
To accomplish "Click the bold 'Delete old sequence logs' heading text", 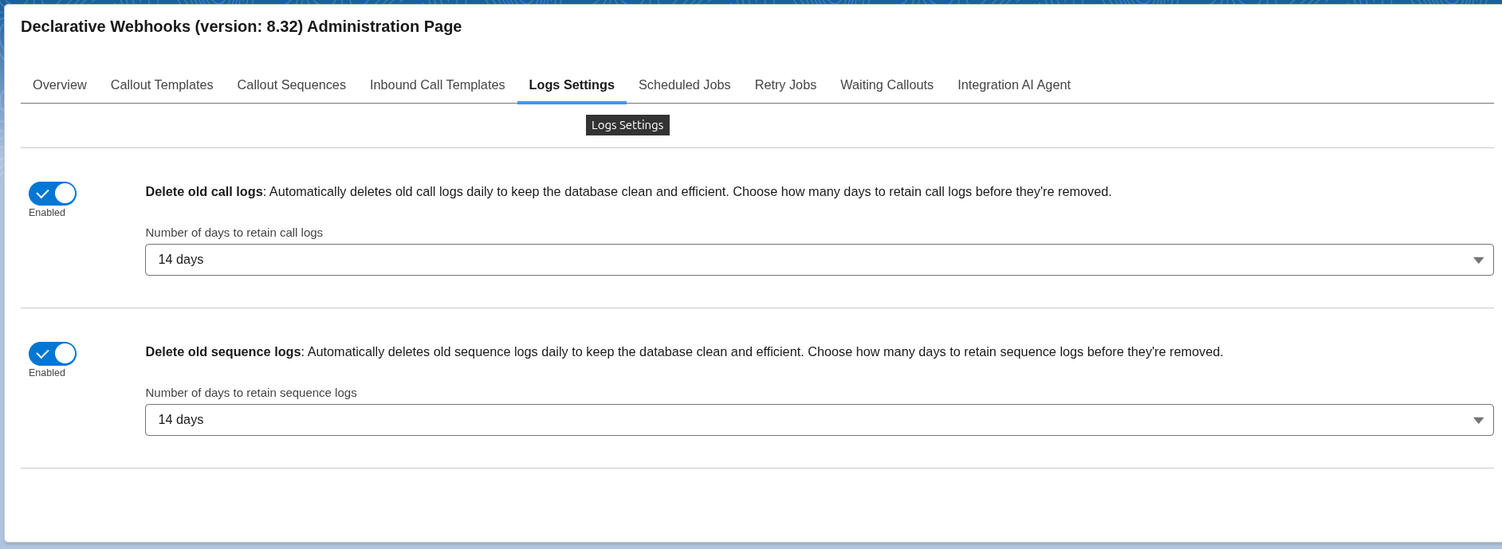I will [x=223, y=352].
